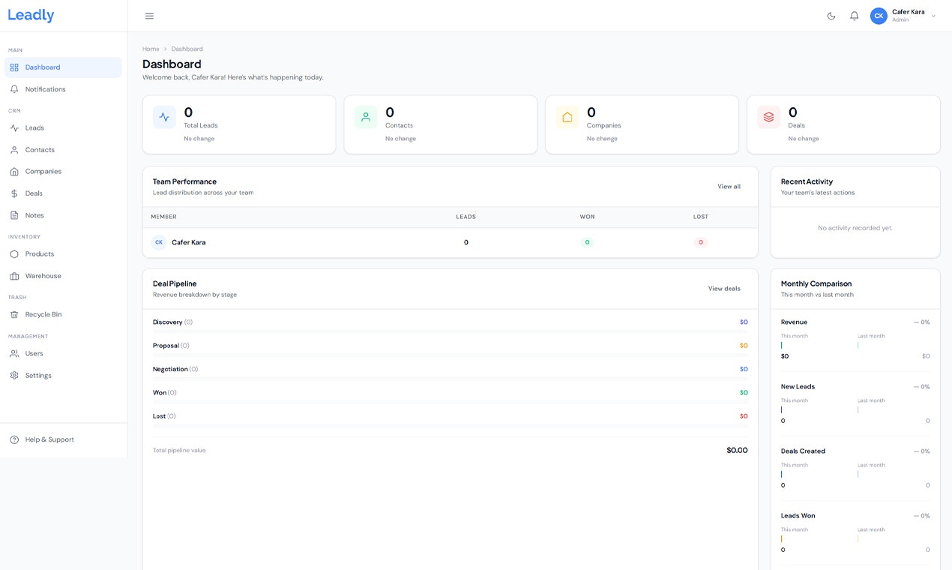The height and width of the screenshot is (570, 952).
Task: Click the $0.00 total pipeline value
Action: pos(737,450)
